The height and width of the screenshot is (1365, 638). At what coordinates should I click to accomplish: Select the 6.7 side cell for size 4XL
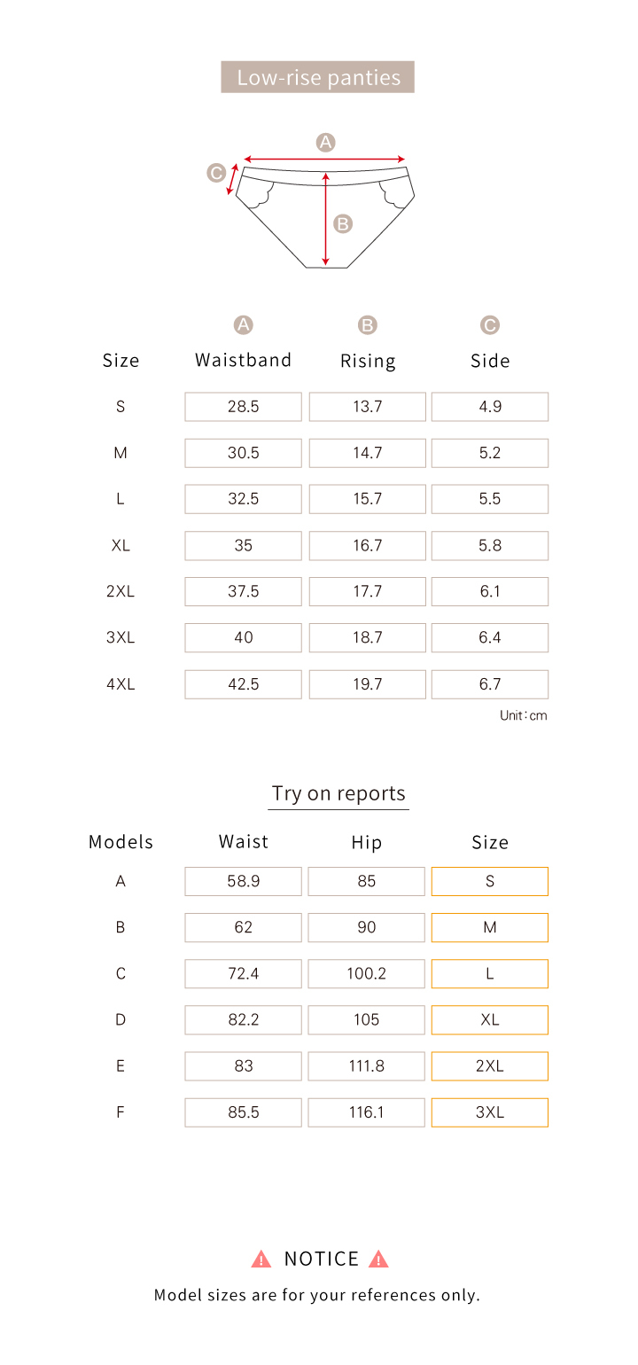490,684
